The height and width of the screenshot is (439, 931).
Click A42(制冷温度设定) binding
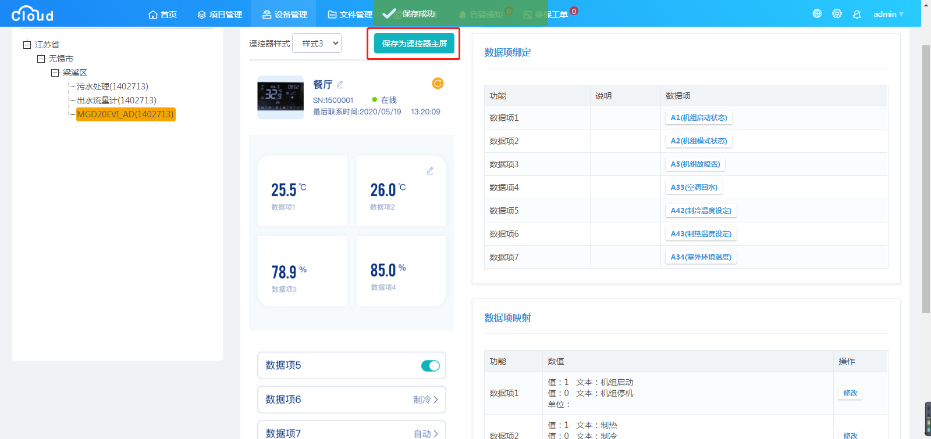coord(701,211)
